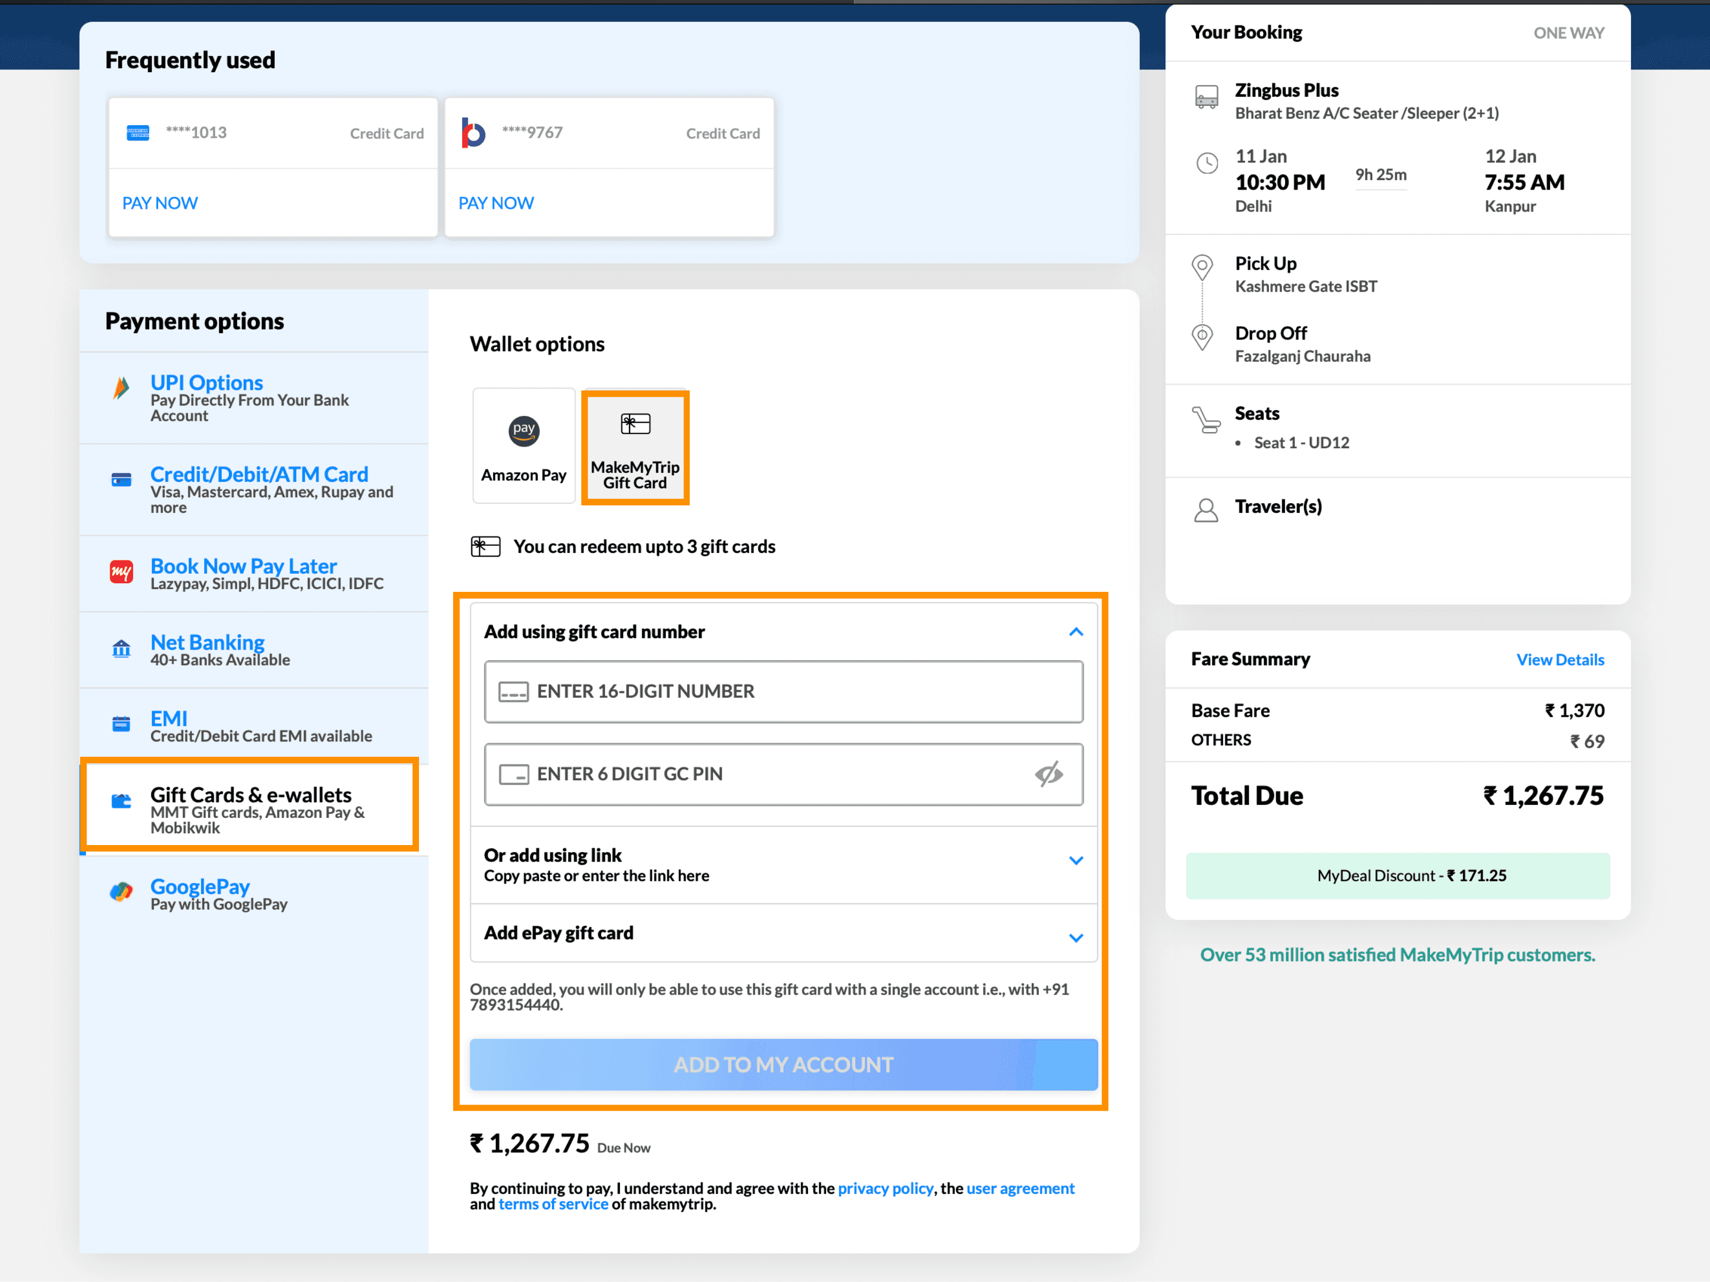
Task: Click the 'Seat 1 - UD12' entry
Action: coord(1302,443)
